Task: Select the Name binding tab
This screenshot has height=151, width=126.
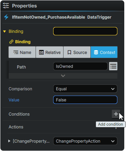Action: [22, 52]
